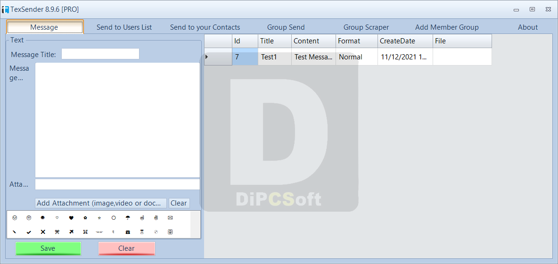Insert the small star symbol
Image resolution: width=558 pixels, height=264 pixels.
point(99,217)
